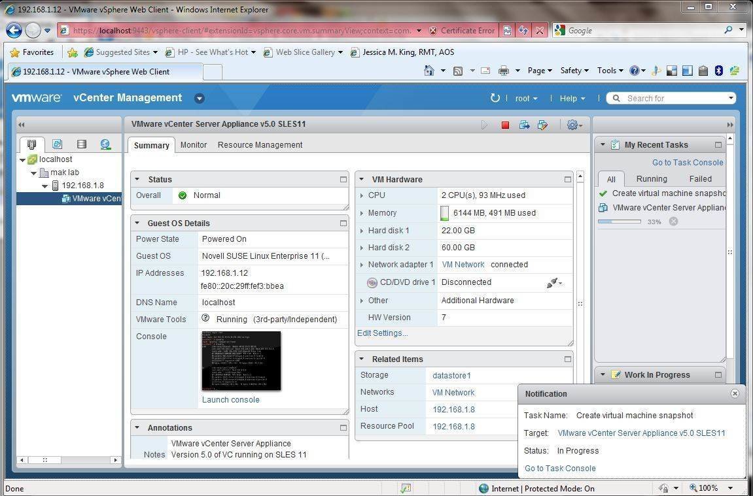Close the Notification popup

(735, 393)
